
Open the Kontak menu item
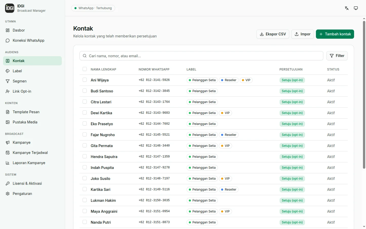(x=32, y=61)
